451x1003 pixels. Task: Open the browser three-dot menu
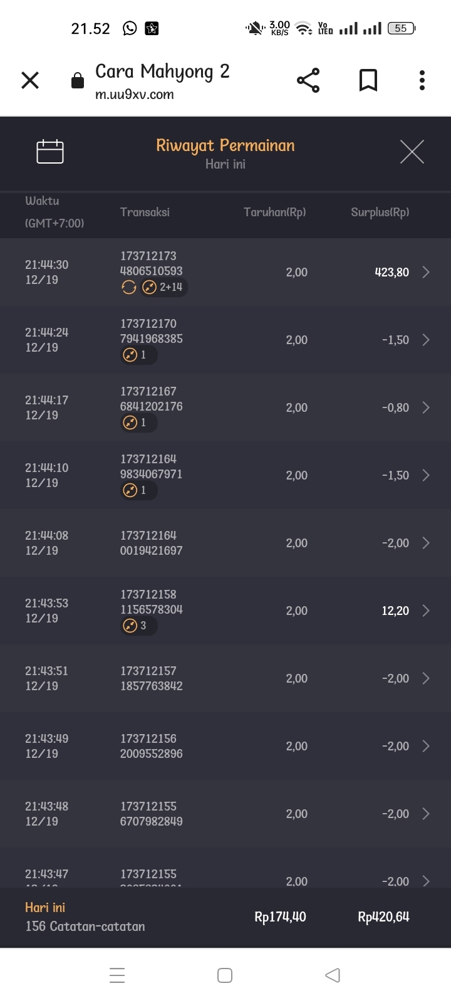422,80
